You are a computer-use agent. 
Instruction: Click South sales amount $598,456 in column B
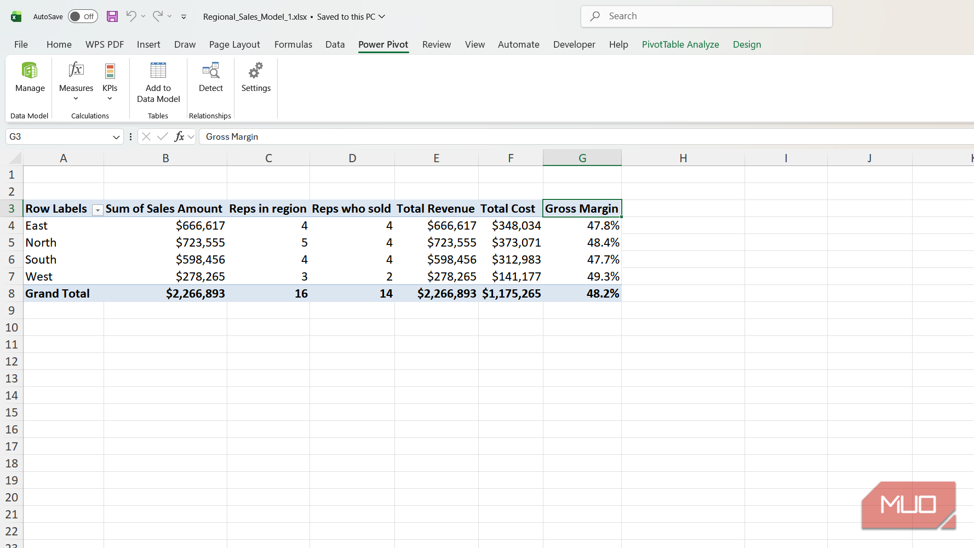click(x=165, y=259)
